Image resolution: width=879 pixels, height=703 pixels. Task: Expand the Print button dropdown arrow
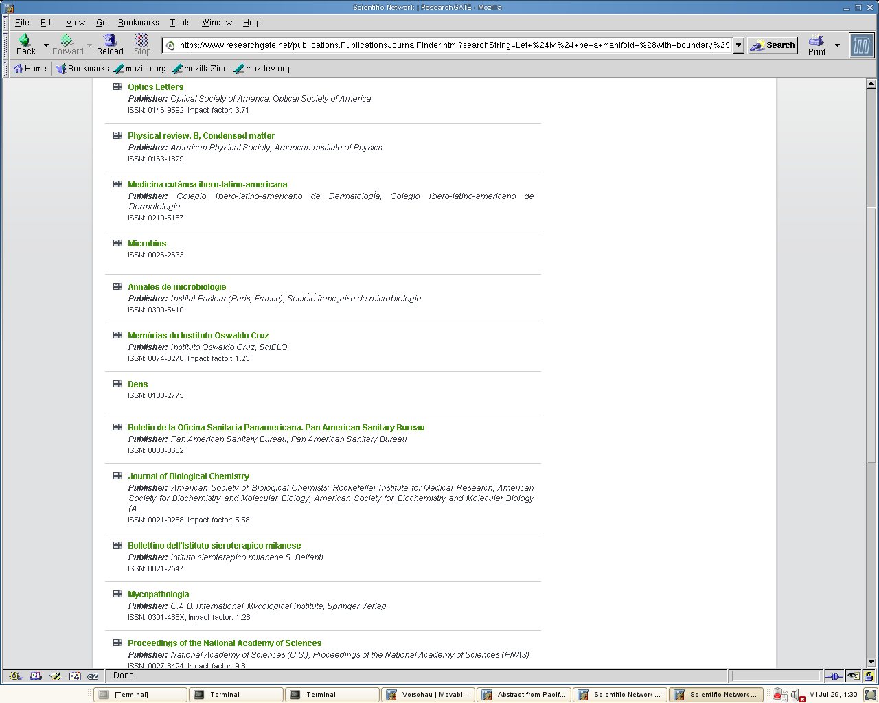[836, 45]
